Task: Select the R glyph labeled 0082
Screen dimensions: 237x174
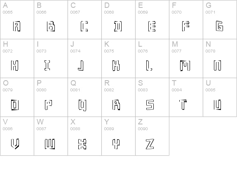Action: pos(119,97)
